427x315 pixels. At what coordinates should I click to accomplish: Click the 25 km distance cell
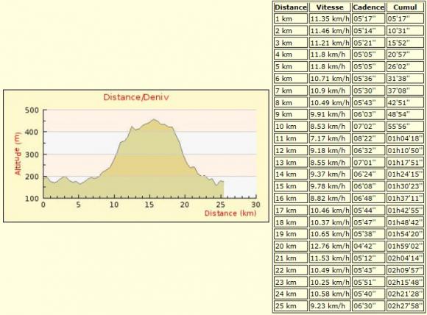coord(291,305)
